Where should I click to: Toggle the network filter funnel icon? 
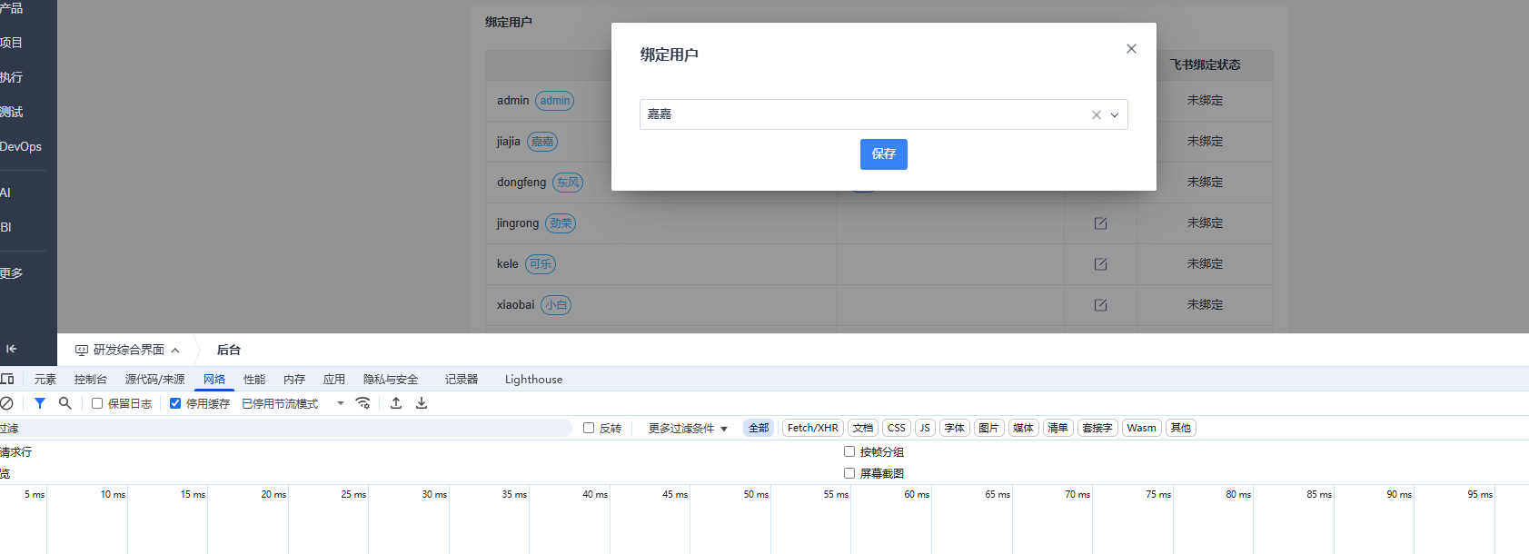point(40,403)
